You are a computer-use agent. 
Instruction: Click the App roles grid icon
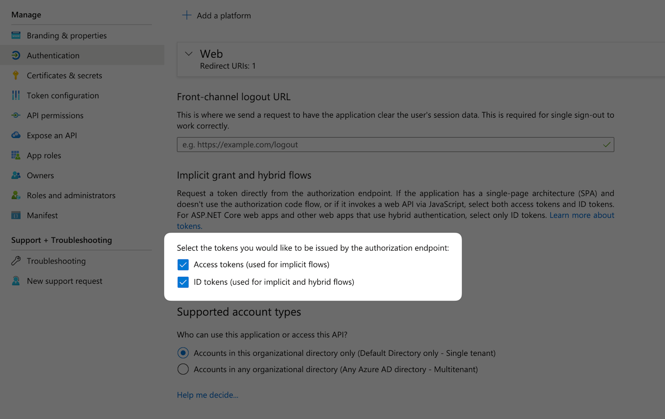pyautogui.click(x=16, y=155)
